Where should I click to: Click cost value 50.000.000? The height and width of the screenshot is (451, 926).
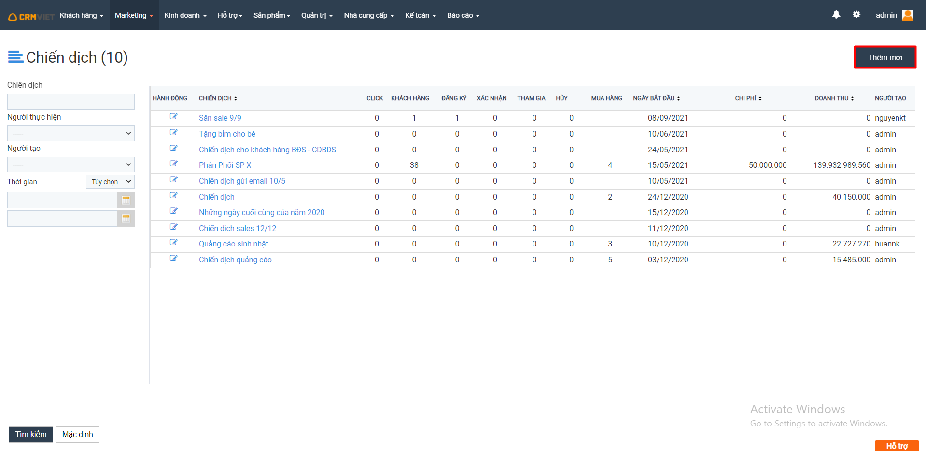(768, 165)
